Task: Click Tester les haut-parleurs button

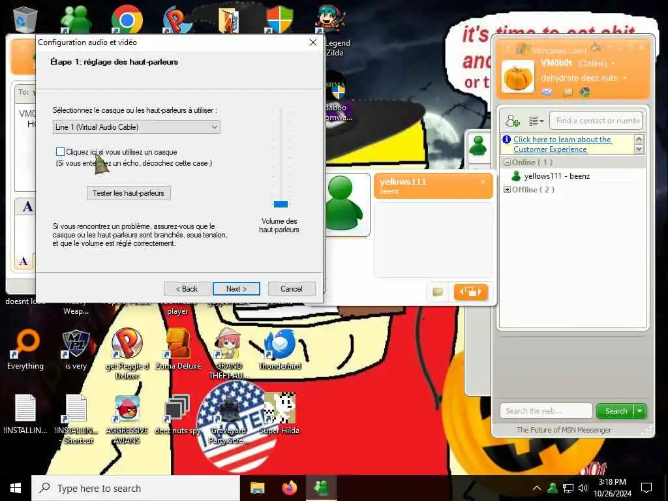Action: (x=129, y=193)
